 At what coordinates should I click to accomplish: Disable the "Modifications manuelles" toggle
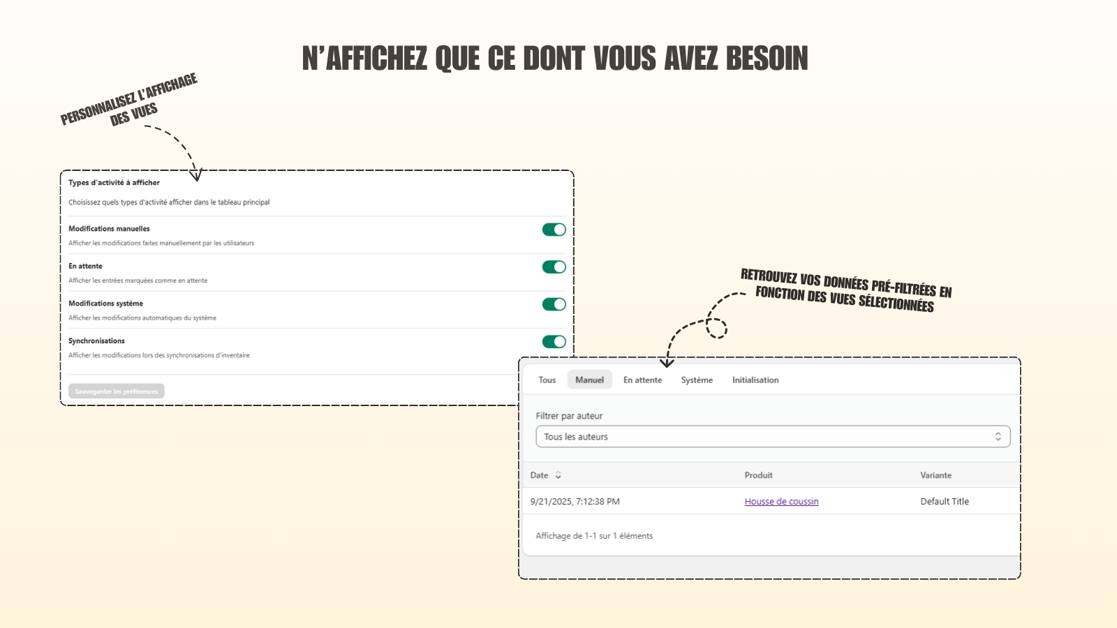pyautogui.click(x=553, y=229)
